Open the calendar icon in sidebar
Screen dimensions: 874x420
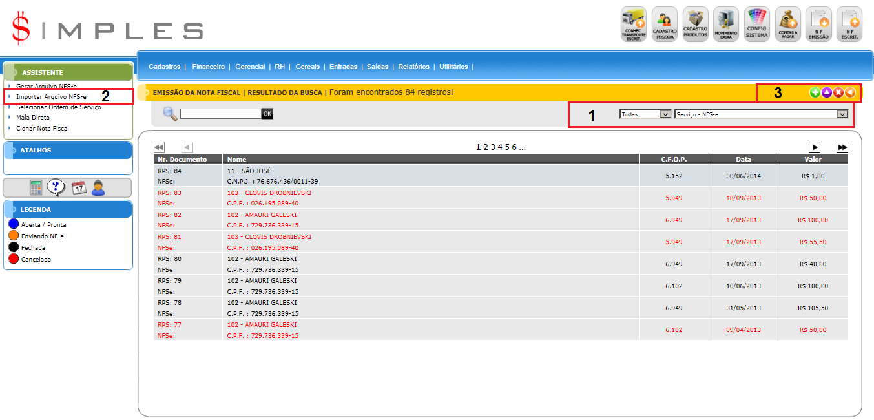78,188
